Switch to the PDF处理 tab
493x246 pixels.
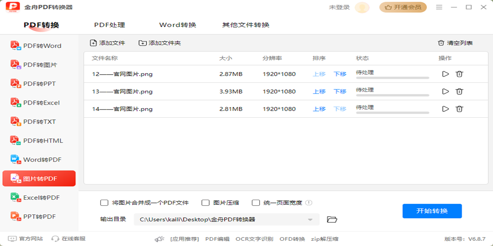[109, 25]
